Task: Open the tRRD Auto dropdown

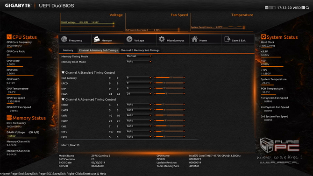Action: coord(139,105)
